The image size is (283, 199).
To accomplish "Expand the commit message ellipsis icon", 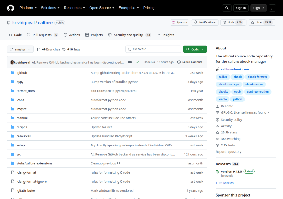I will (x=130, y=62).
